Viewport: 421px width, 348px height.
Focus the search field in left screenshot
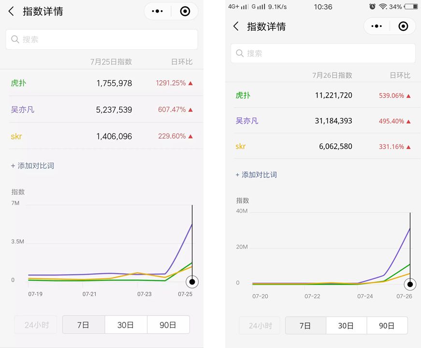point(102,40)
